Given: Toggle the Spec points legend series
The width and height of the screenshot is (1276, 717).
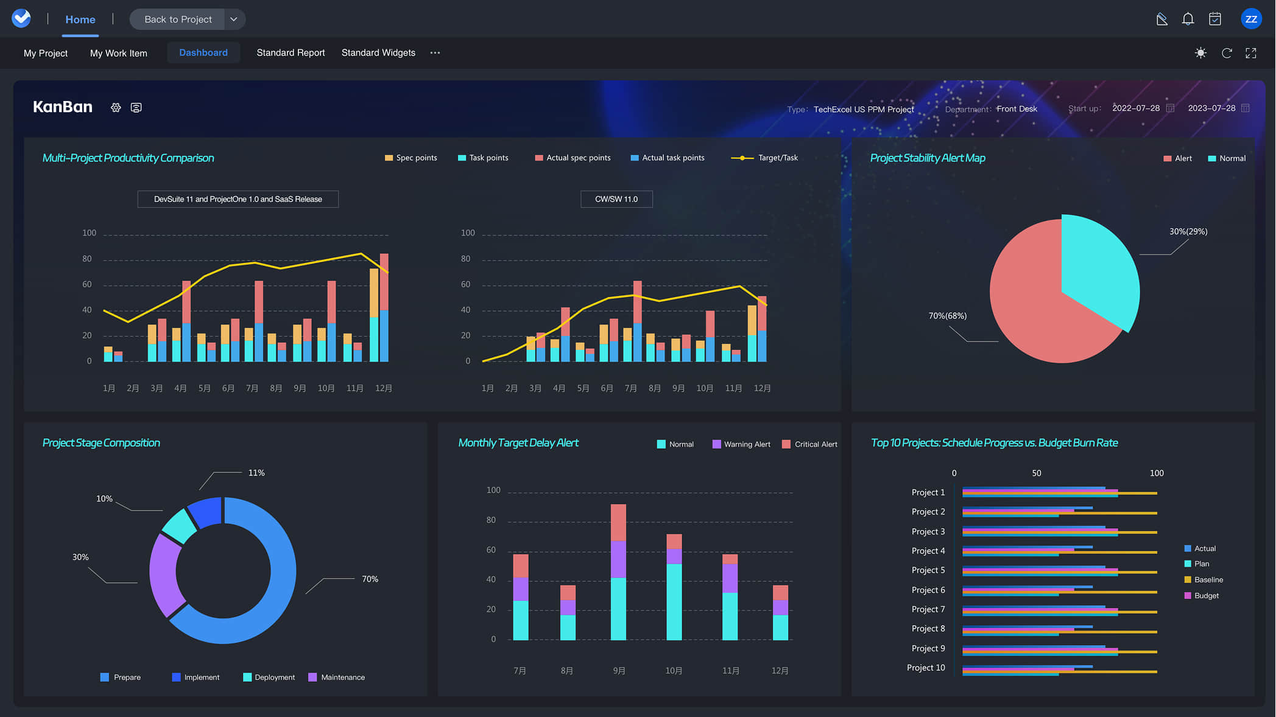Looking at the screenshot, I should click(411, 158).
